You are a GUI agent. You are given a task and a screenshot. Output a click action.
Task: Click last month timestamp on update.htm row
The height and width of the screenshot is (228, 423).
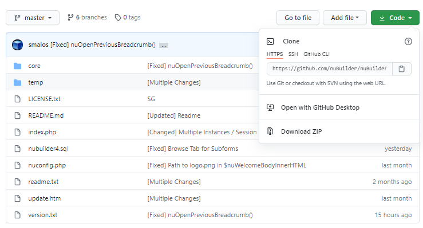(397, 198)
